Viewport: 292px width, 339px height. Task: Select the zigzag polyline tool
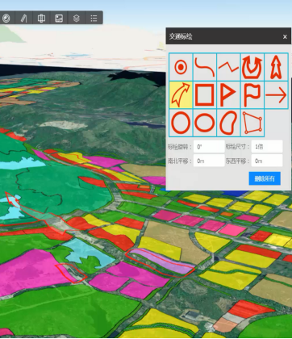pyautogui.click(x=228, y=67)
